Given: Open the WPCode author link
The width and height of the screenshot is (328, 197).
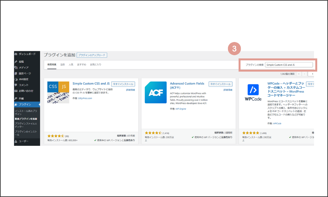Looking at the screenshot, I should (277, 123).
